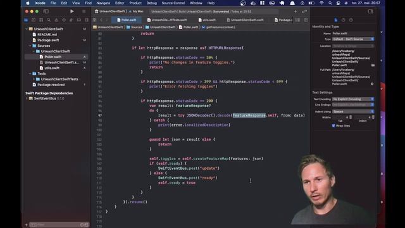
Task: Reveal full path in Finder arrow
Action: pyautogui.click(x=372, y=84)
